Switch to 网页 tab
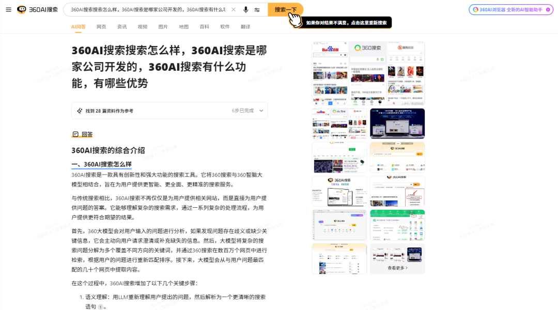 [101, 27]
